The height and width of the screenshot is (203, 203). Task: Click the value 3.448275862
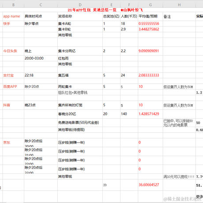click(x=149, y=29)
